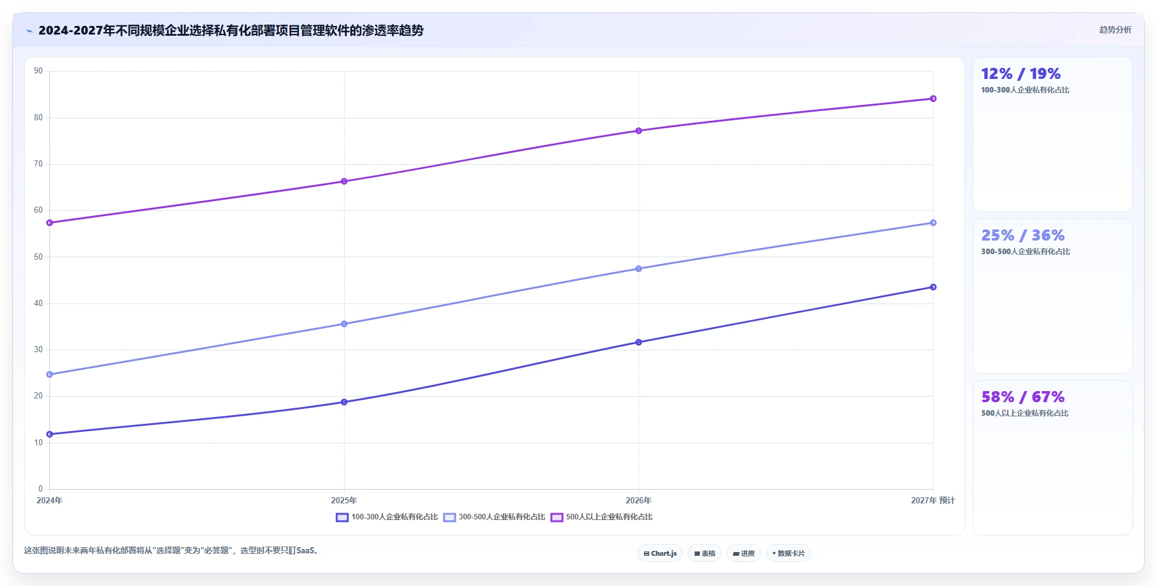Click the Chart.js chip

pos(660,553)
